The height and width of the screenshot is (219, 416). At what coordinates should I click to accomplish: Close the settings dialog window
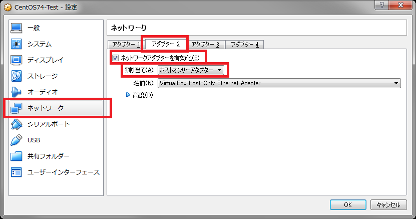[400, 5]
